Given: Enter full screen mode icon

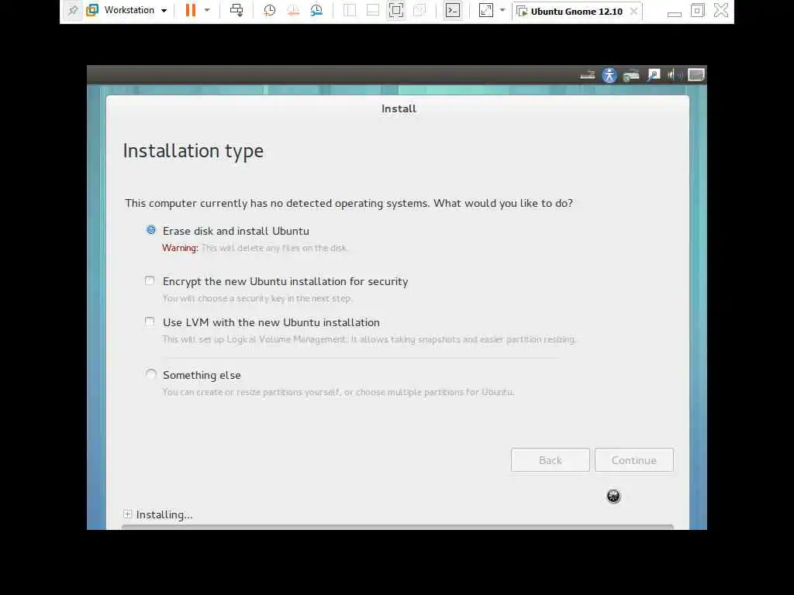Looking at the screenshot, I should point(396,10).
